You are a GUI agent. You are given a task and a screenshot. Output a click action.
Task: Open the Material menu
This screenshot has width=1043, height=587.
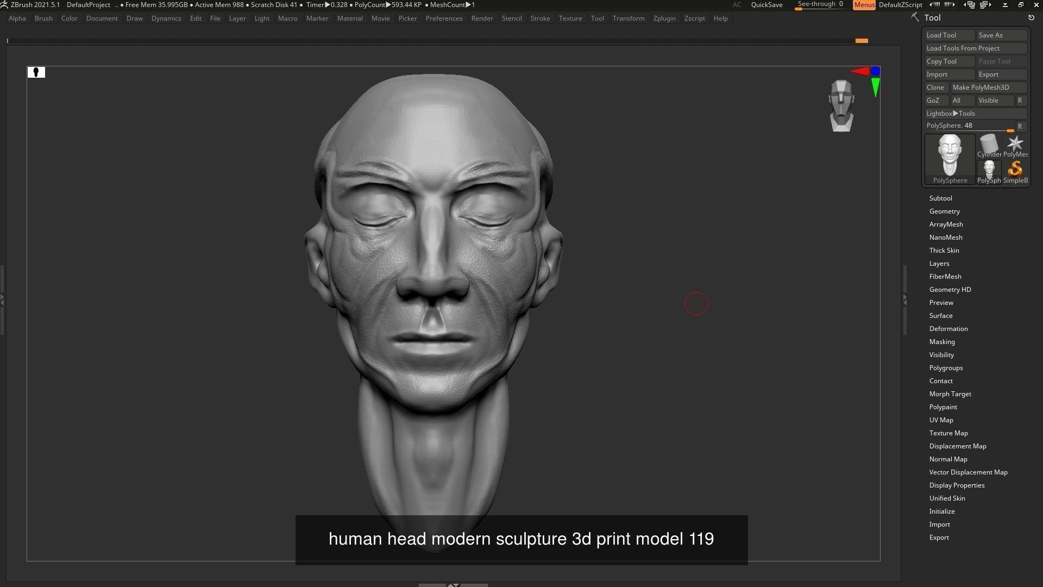(x=350, y=18)
